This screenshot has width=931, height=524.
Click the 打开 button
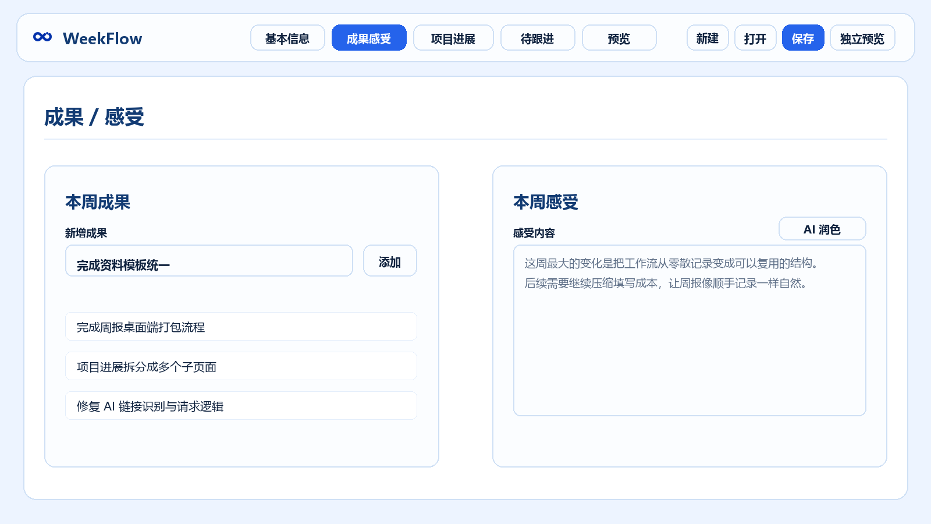(755, 38)
